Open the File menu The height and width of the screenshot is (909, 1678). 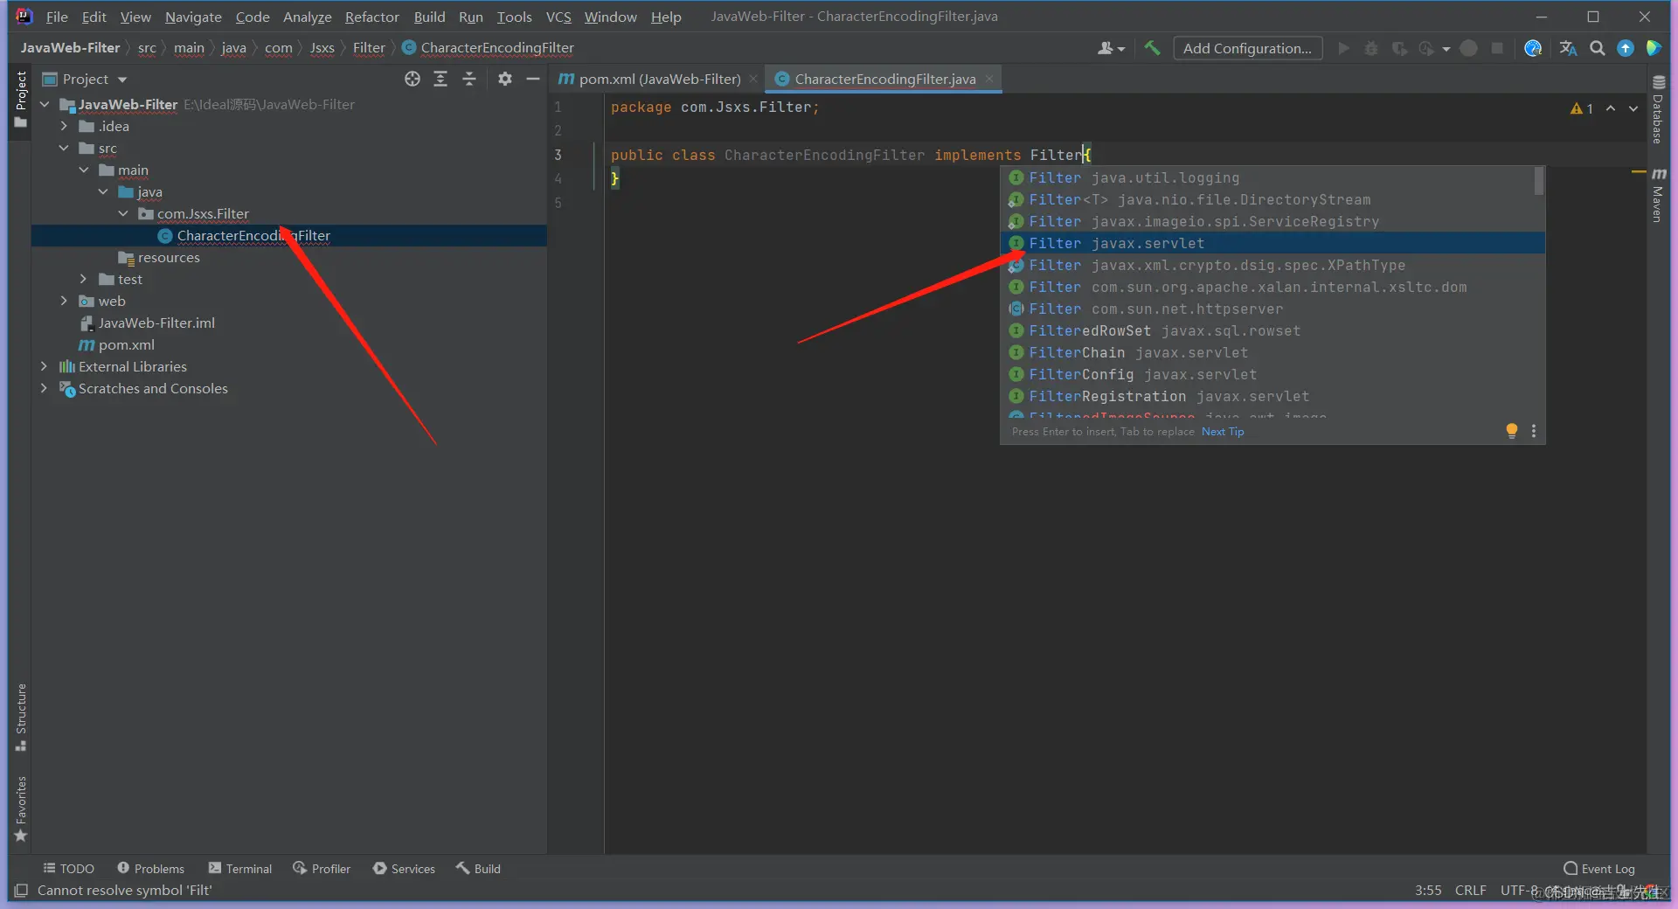pos(57,17)
